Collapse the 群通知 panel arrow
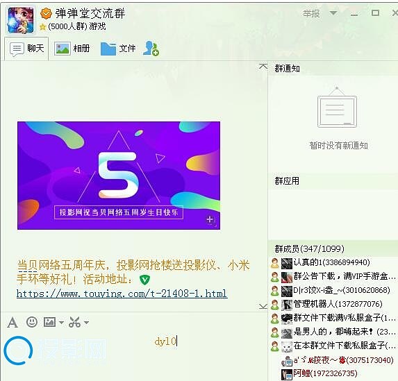 (263, 67)
